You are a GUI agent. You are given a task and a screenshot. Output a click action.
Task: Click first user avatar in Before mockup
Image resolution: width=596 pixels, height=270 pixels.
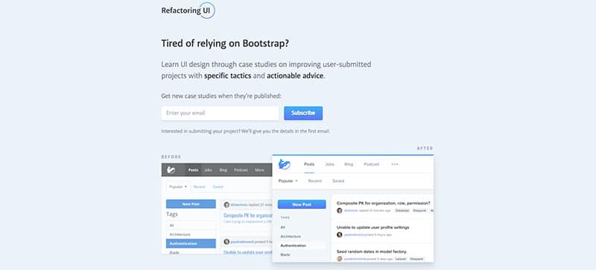(x=226, y=204)
